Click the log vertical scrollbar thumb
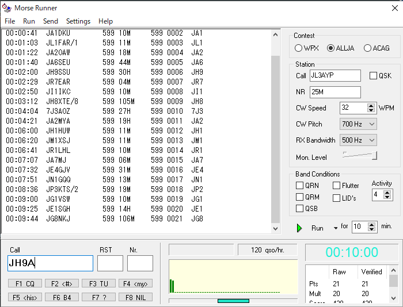This screenshot has height=307, width=403. coord(276,139)
